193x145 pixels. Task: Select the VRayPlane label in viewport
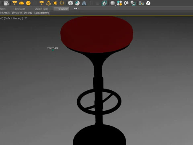[x=53, y=48]
